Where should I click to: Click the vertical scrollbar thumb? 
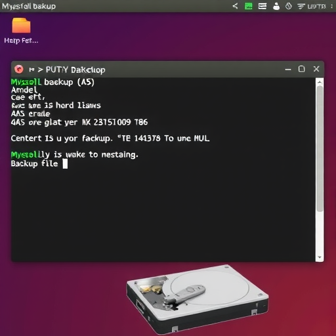click(x=320, y=148)
